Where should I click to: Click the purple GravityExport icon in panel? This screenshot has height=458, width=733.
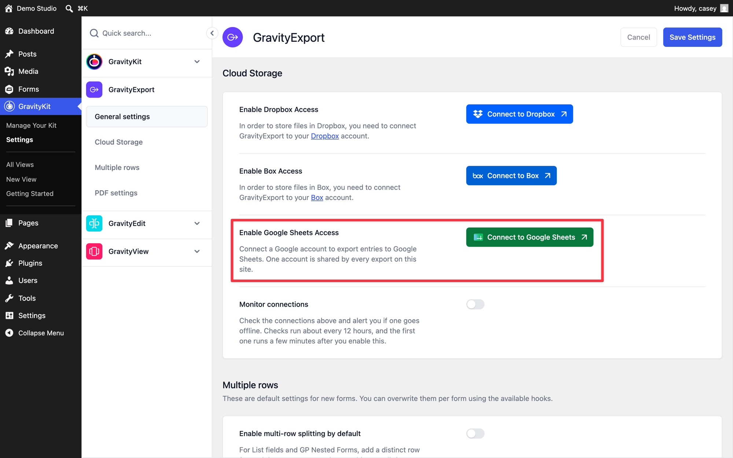[94, 89]
